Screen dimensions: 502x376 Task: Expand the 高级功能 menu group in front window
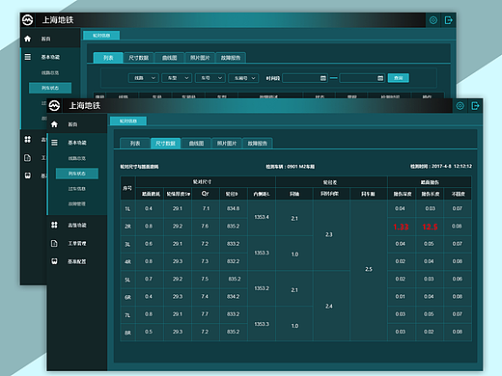[77, 225]
